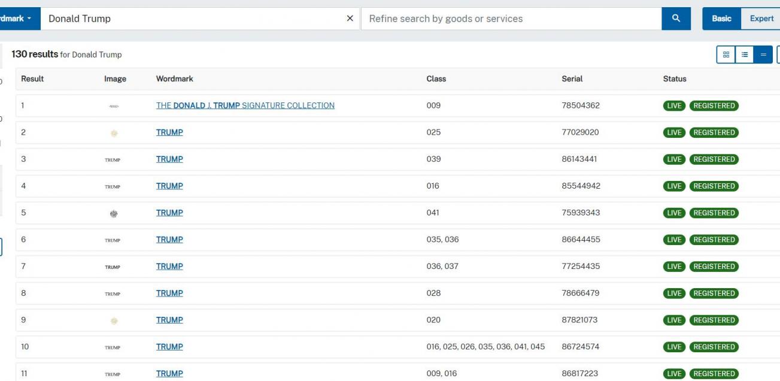
Task: Clear the Donald Trump search text
Action: (350, 19)
